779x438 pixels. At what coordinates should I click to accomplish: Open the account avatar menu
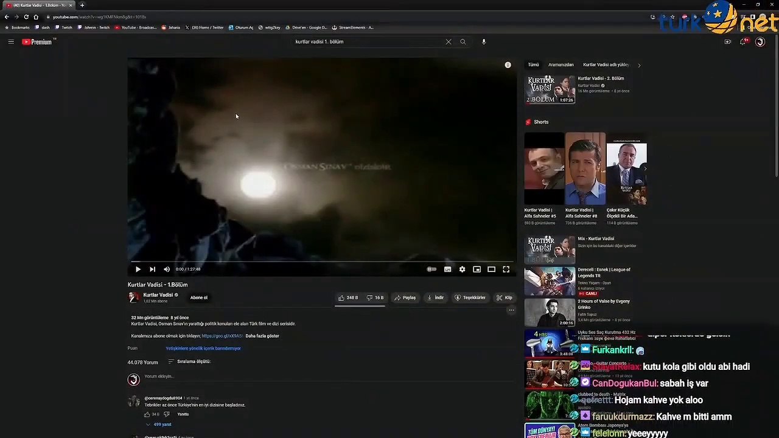click(x=760, y=42)
